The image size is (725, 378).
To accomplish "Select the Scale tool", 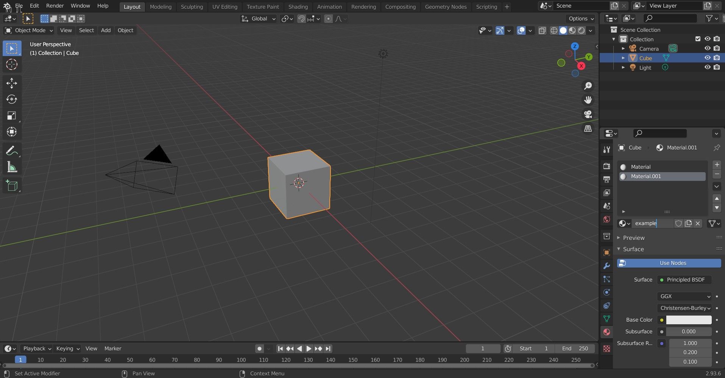I will pos(12,116).
